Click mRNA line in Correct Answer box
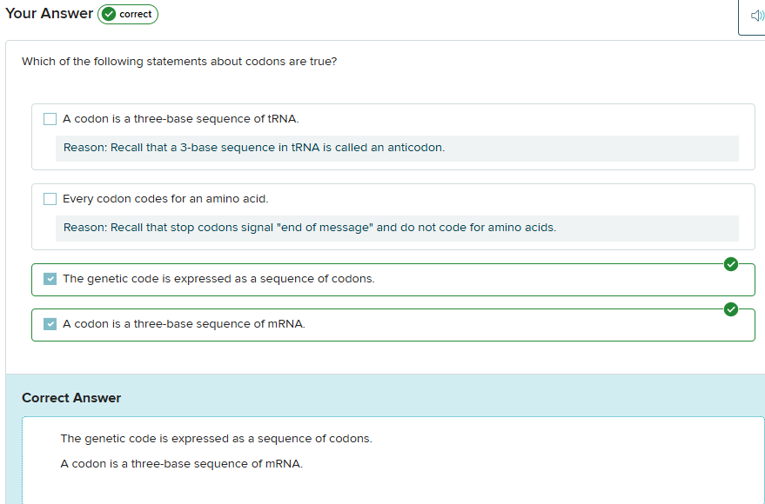The width and height of the screenshot is (765, 504). [x=181, y=464]
